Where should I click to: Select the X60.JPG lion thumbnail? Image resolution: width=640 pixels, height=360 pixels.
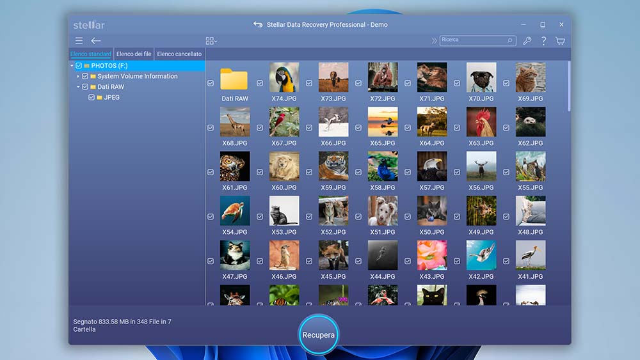coord(284,166)
